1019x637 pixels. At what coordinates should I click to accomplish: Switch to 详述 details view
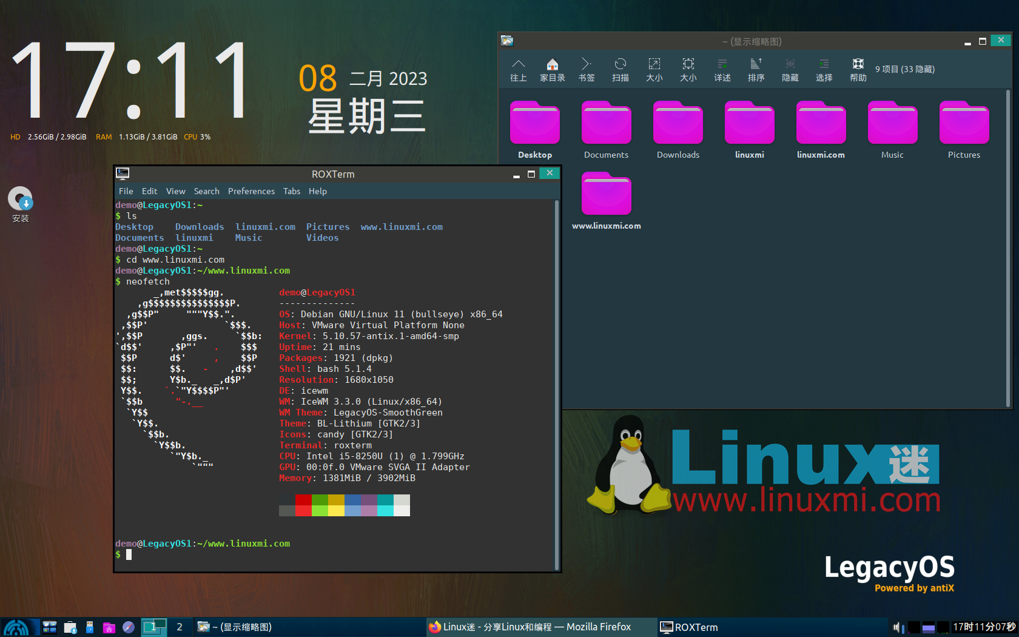(x=722, y=70)
